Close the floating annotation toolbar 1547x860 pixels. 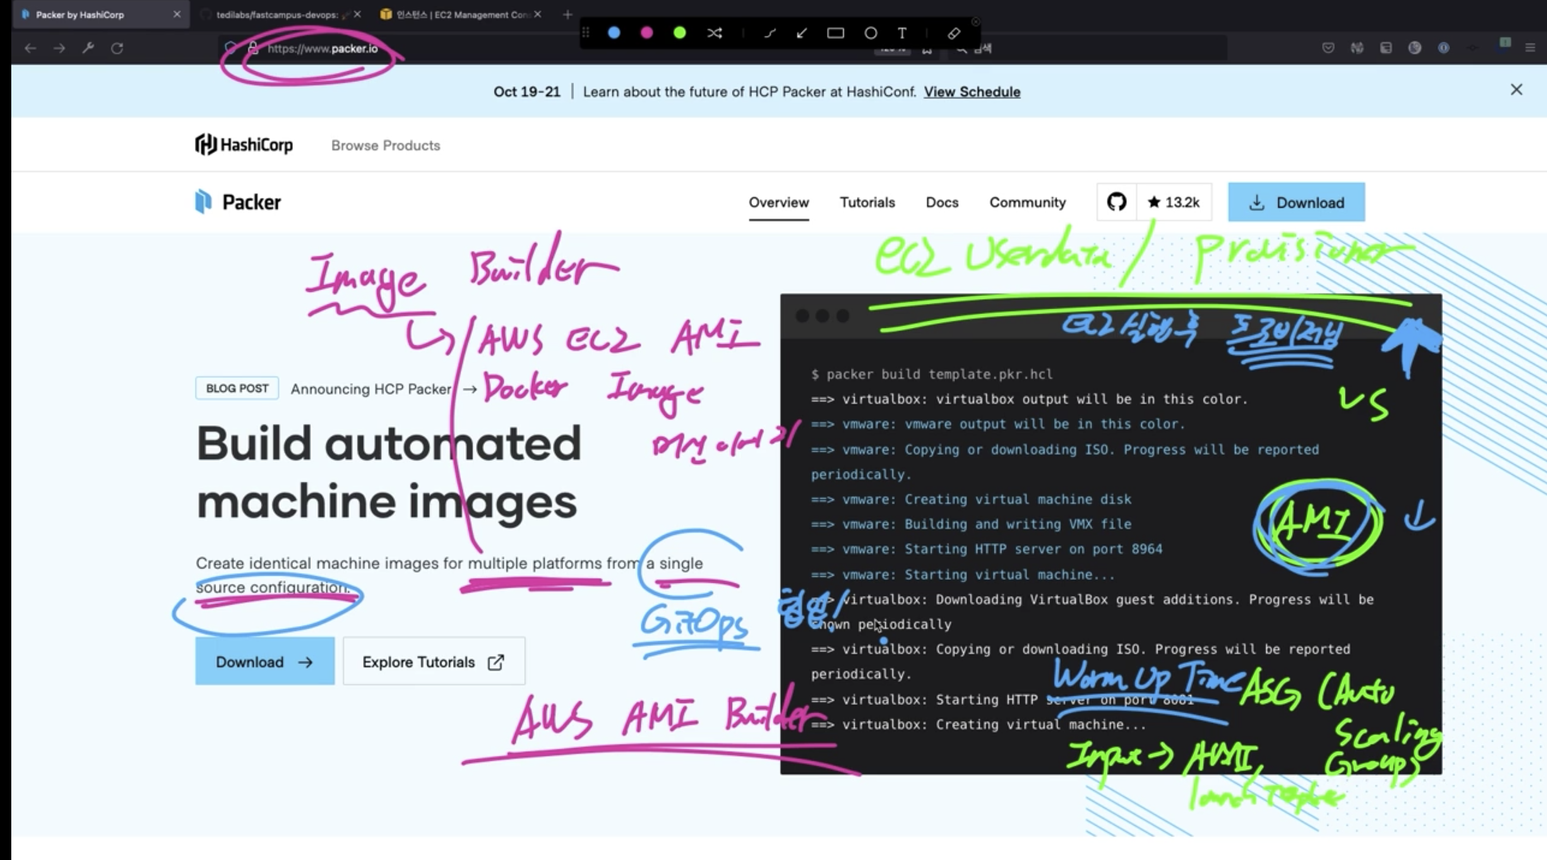tap(975, 22)
